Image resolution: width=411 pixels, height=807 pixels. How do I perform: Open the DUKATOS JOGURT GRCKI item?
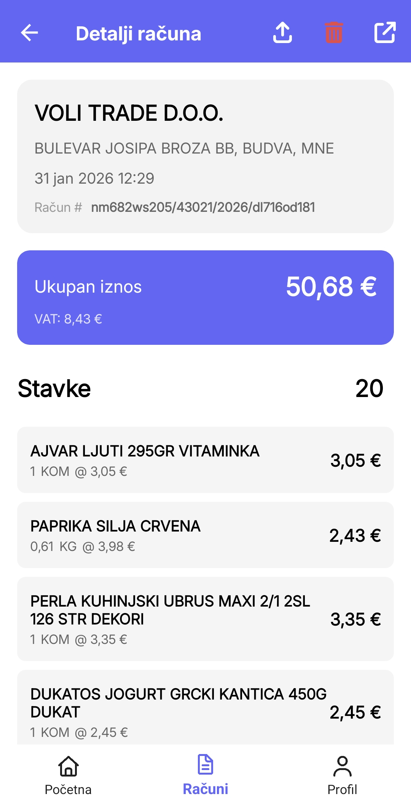tap(205, 709)
